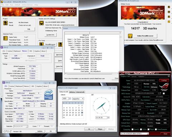172x137 pixels.
Task: Open the Online Services menu in 3DMark2001
Action: click(x=27, y=5)
